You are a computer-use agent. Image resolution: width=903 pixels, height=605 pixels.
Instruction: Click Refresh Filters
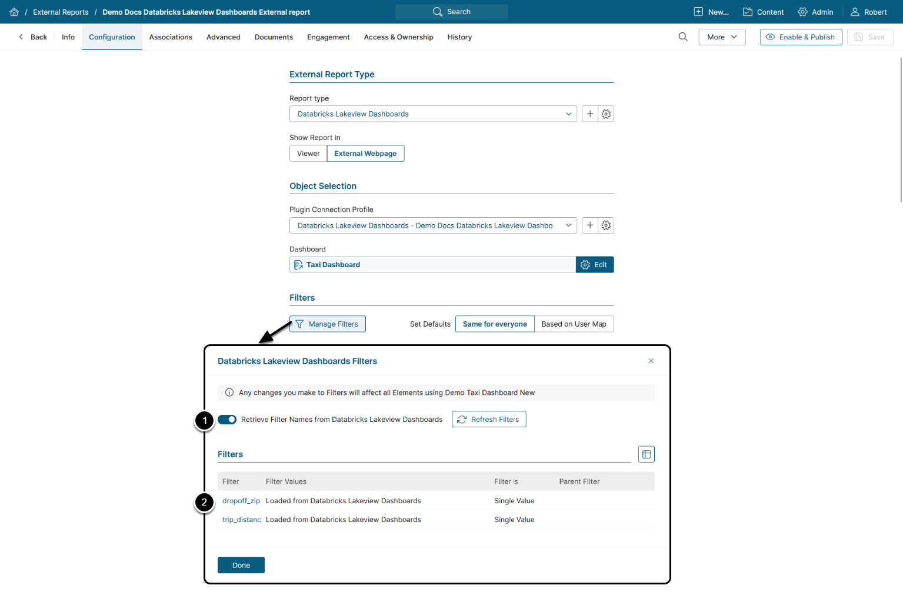(x=489, y=420)
